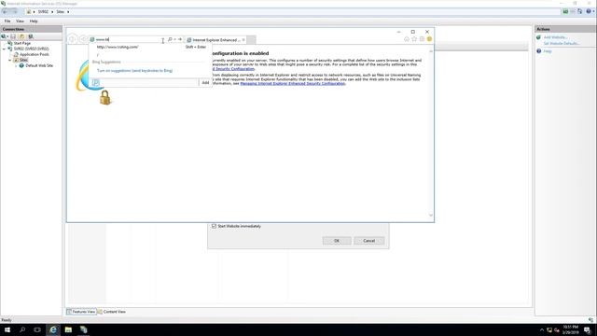Click the Bing search icon in suggestion dropdown

(x=95, y=83)
